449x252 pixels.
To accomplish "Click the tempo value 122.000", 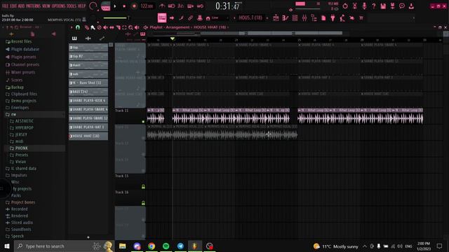I will pos(147,6).
